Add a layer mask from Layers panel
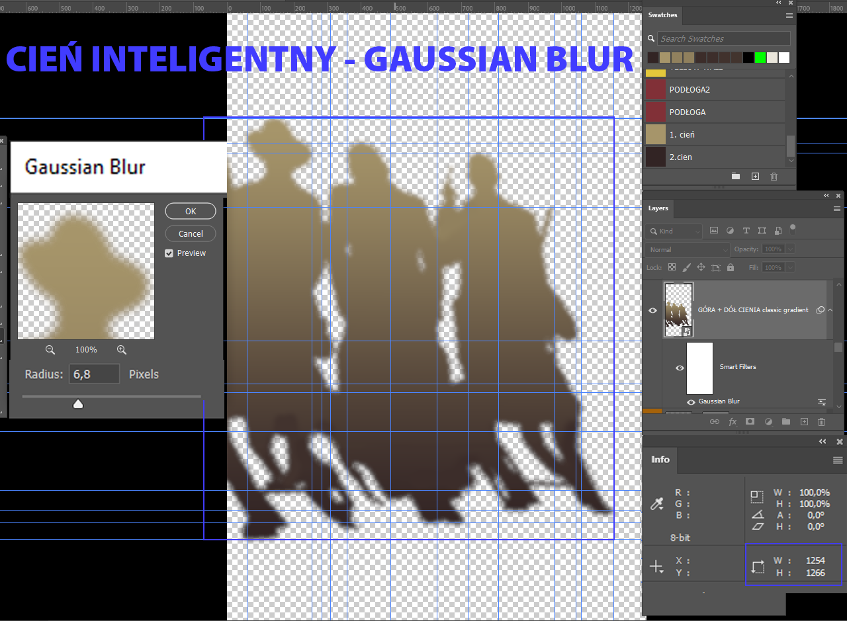Image resolution: width=847 pixels, height=621 pixels. [750, 422]
